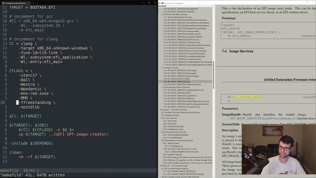
Task: Click the bookmarks panel vertical scrollbar thumb
Action: coord(213,75)
